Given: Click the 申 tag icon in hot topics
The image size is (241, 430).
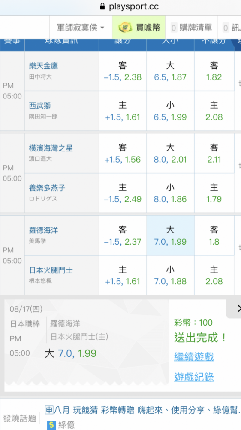Looking at the screenshot, I should point(49,410).
